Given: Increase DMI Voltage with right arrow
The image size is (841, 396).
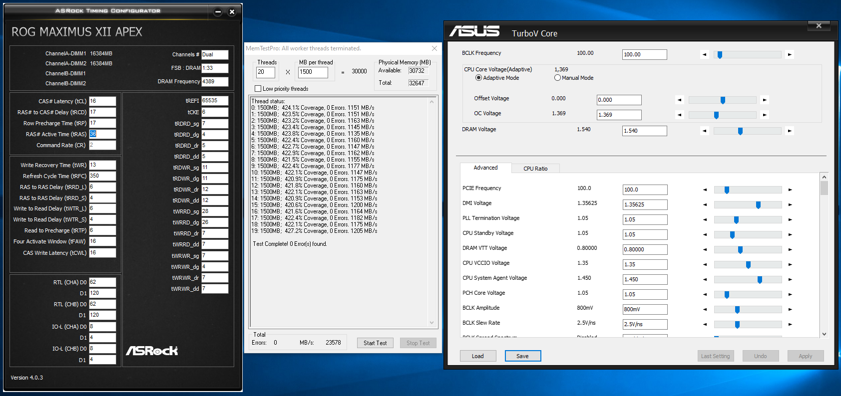Looking at the screenshot, I should pyautogui.click(x=790, y=204).
